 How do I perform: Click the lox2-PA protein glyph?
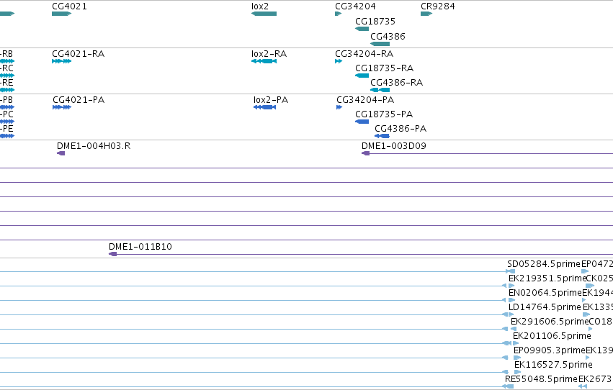tap(264, 107)
